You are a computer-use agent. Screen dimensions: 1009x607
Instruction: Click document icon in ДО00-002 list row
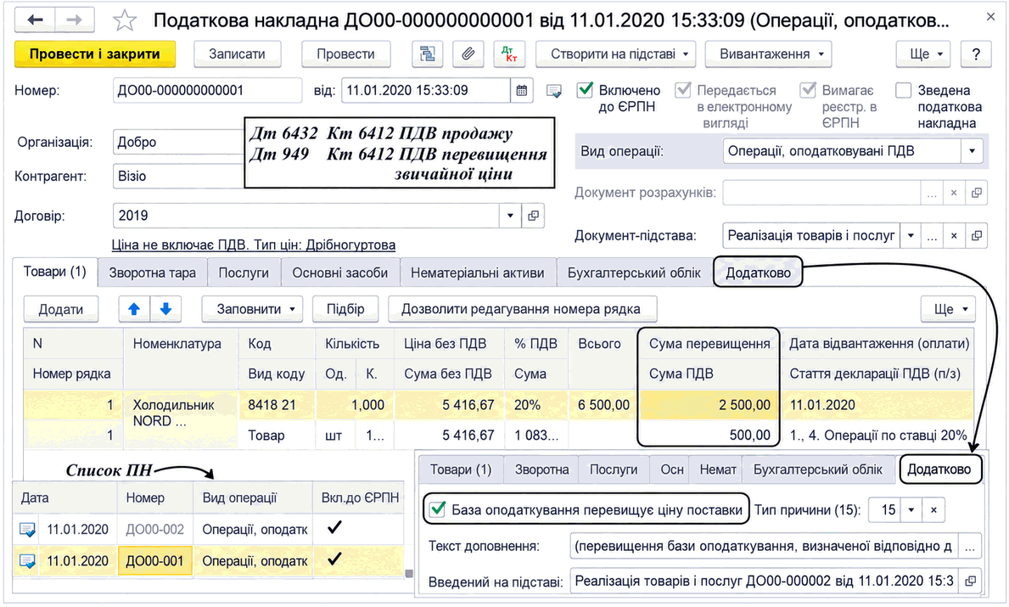27,529
